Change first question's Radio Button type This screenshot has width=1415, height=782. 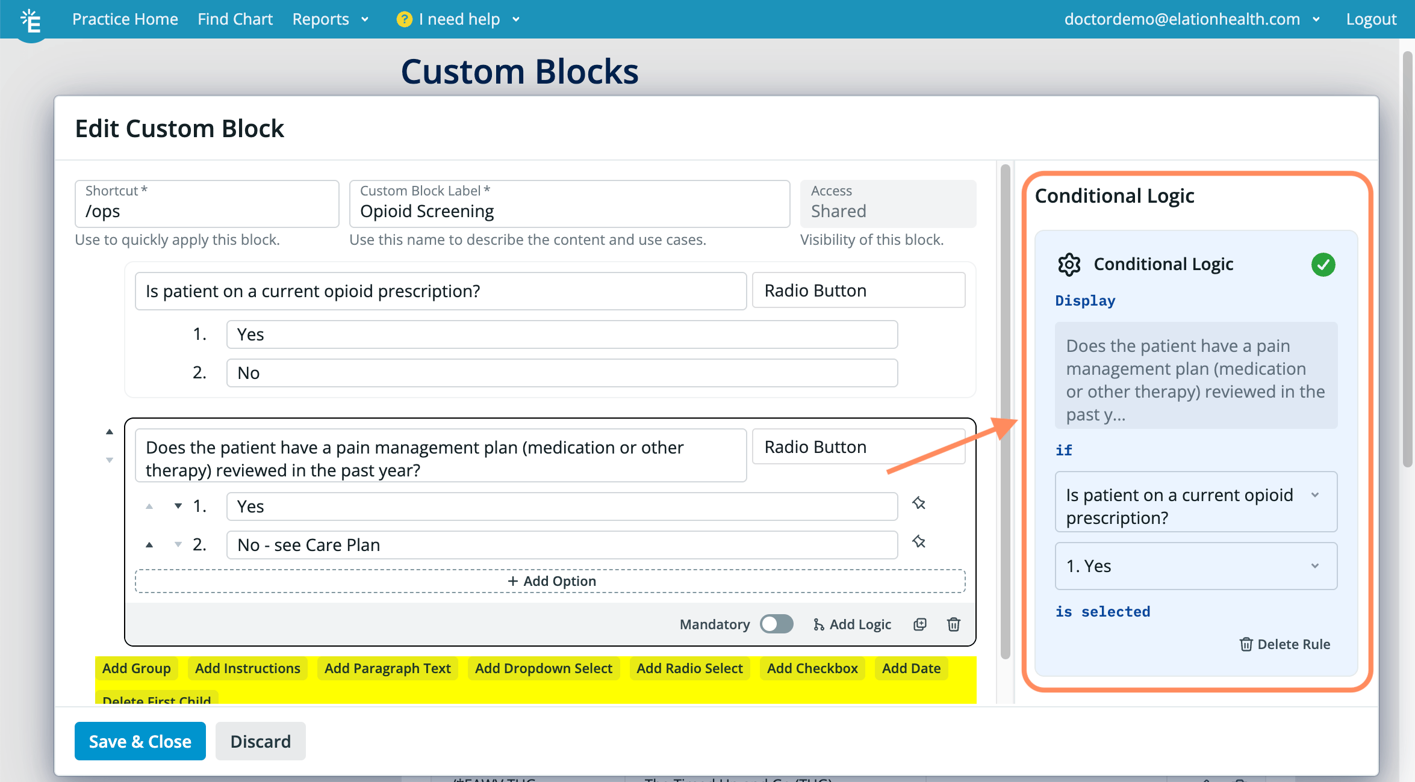click(x=859, y=291)
